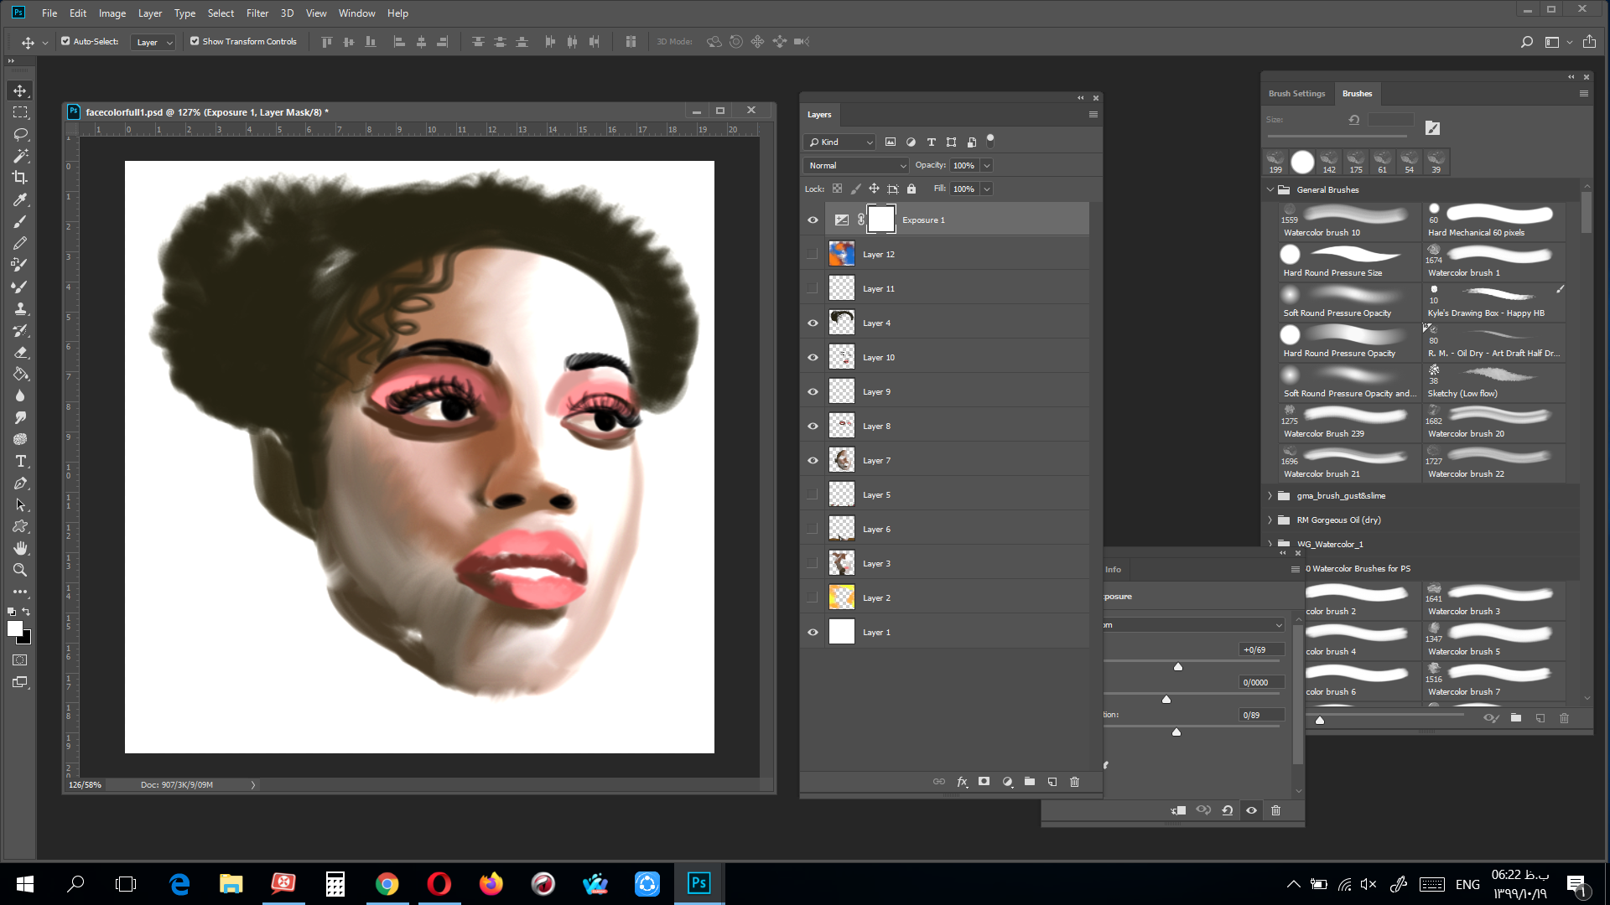
Task: Select the Lasso tool
Action: [x=20, y=134]
